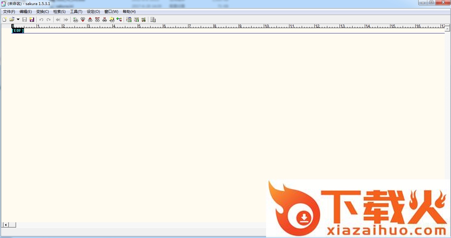Screen dimensions: 451x238
Task: Click the jump-back left arrow icon
Action: pos(58,20)
